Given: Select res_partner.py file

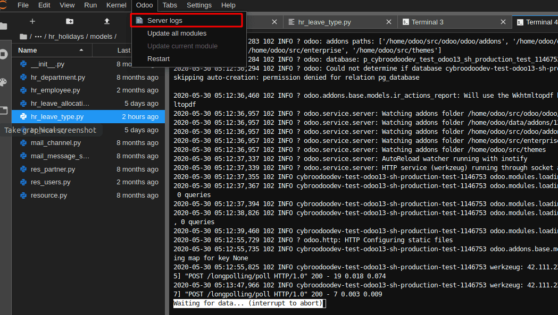Looking at the screenshot, I should point(88,169).
